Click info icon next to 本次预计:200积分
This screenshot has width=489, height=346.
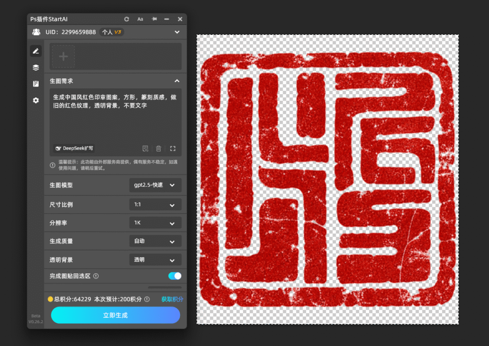tap(147, 299)
